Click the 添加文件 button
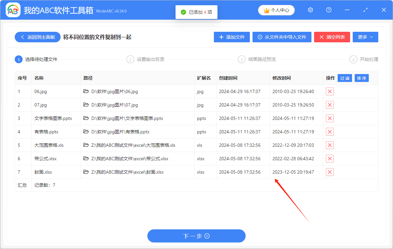Viewport: 393px width, 249px height. pos(232,37)
